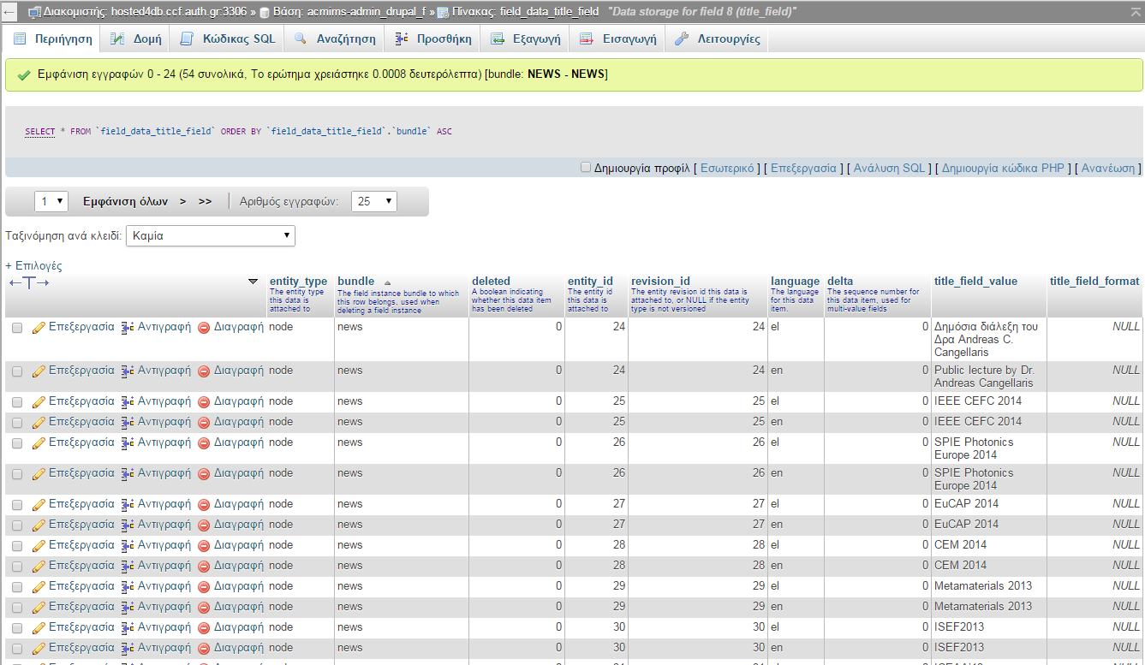The width and height of the screenshot is (1145, 665).
Task: Click the Εσωτερικό link
Action: point(728,168)
